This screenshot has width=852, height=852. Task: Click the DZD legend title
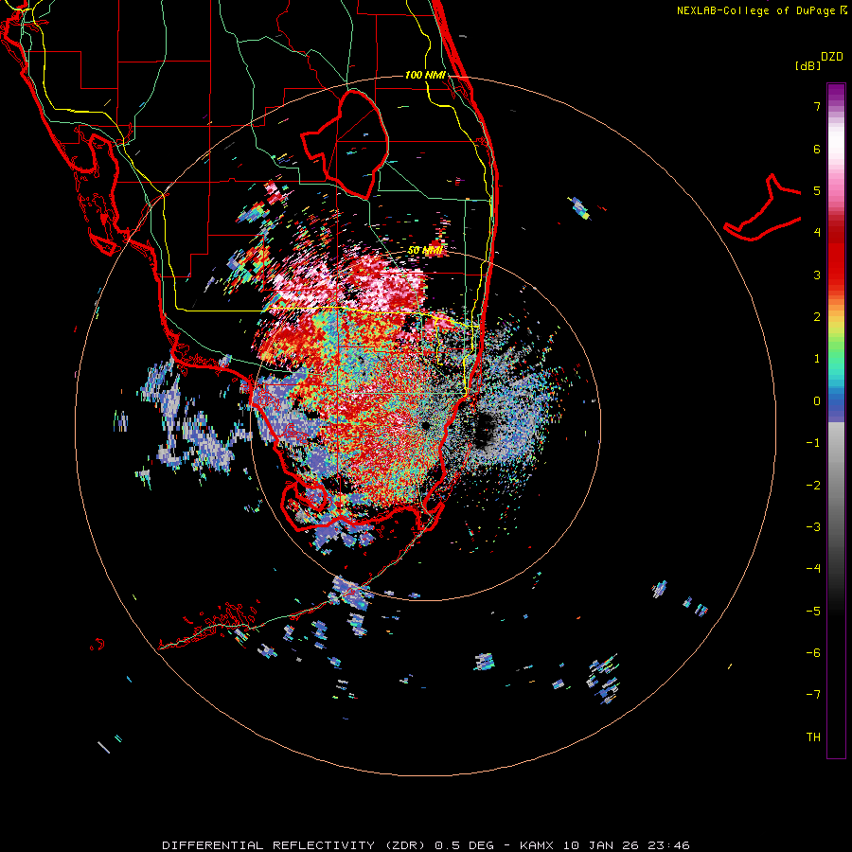pos(832,57)
